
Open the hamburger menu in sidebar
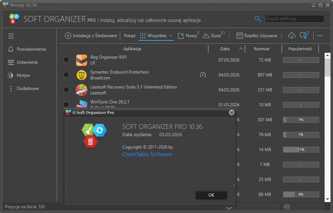pyautogui.click(x=11, y=36)
